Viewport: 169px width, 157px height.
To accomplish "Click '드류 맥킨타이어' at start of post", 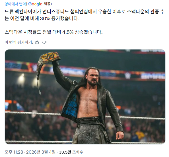I will tap(21, 12).
